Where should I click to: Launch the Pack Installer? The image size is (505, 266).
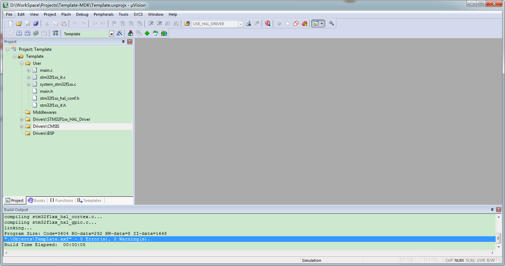(x=164, y=33)
